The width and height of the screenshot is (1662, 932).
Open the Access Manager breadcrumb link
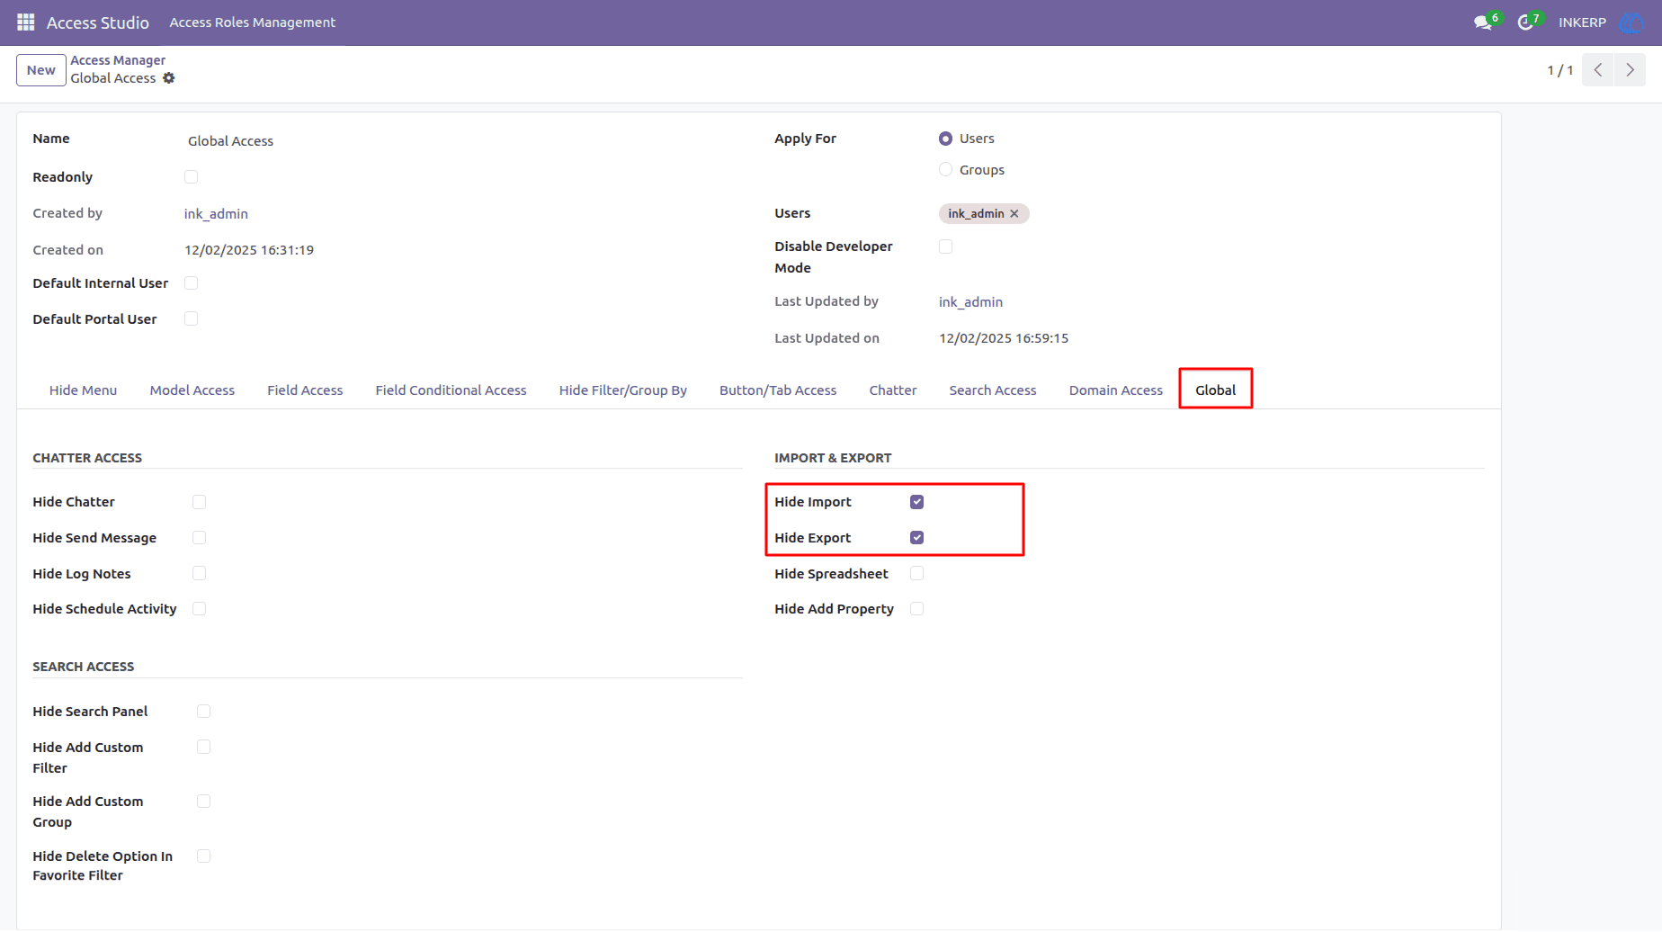[118, 60]
